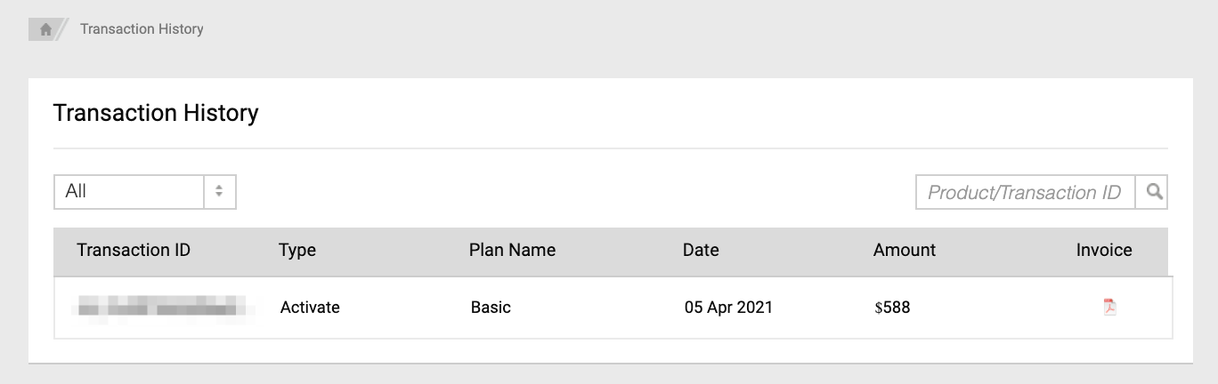Click the Date column header
1218x384 pixels.
click(701, 250)
